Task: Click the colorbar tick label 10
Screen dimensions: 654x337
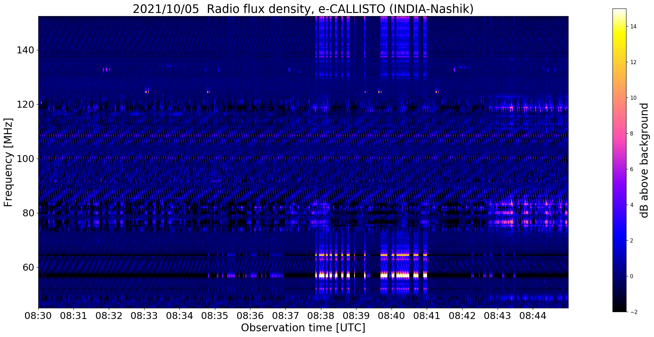Action: tap(633, 98)
